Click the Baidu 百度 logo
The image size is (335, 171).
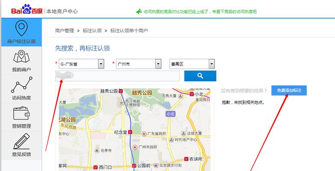pos(27,9)
